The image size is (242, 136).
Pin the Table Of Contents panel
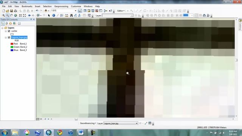tap(31, 19)
